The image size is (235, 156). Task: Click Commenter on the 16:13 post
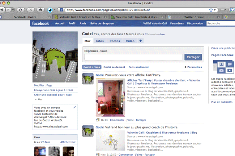(117, 120)
